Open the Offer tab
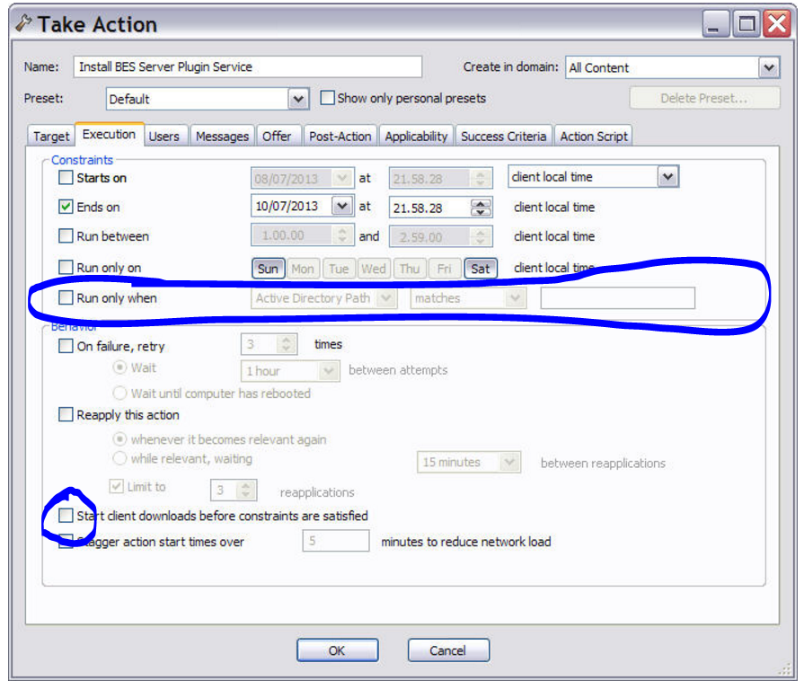The width and height of the screenshot is (804, 681). coord(277,137)
